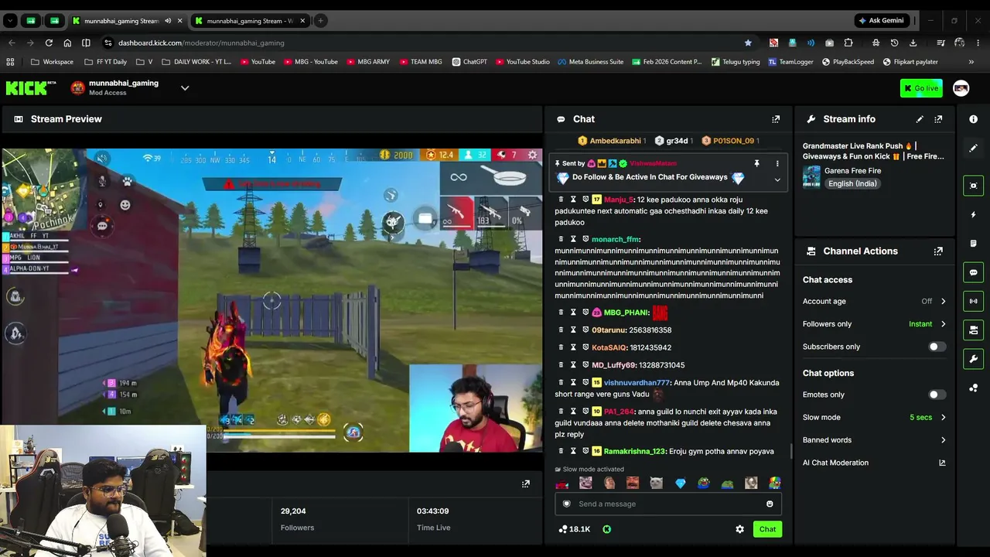
Task: Pop out the Chat panel
Action: 776,119
